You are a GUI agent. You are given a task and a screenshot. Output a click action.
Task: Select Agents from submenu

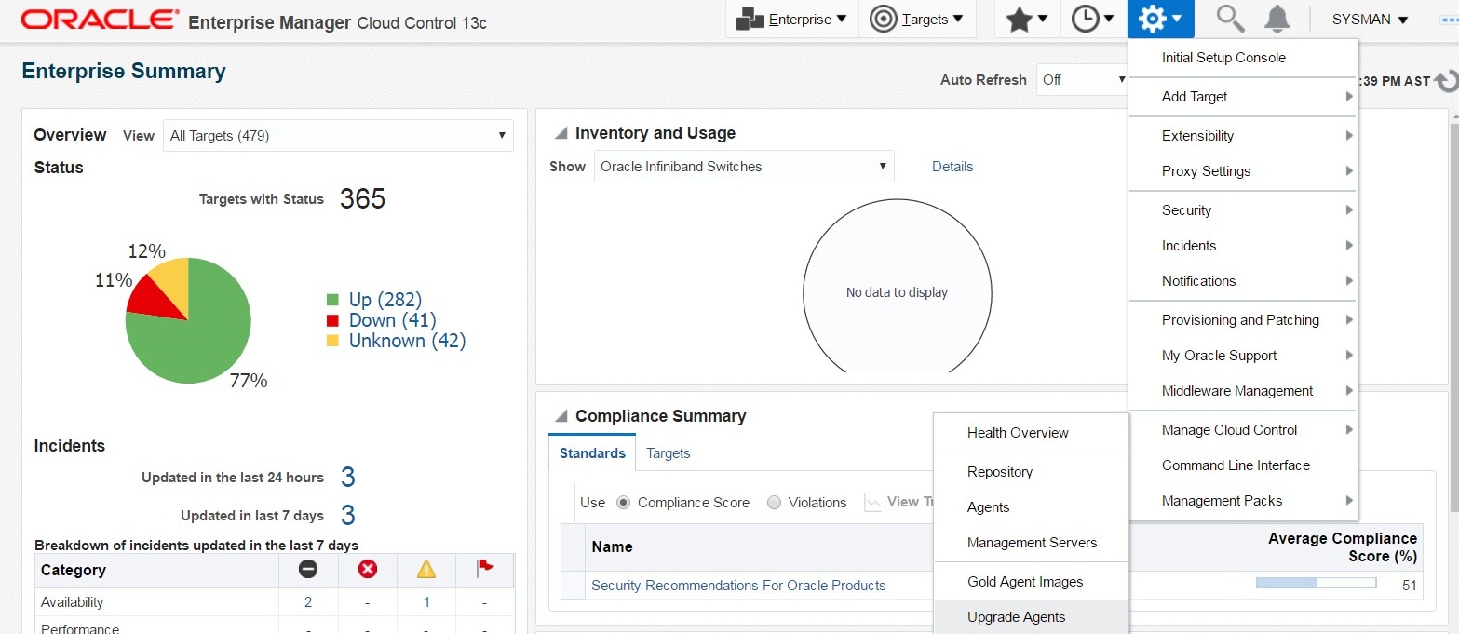click(x=1032, y=507)
